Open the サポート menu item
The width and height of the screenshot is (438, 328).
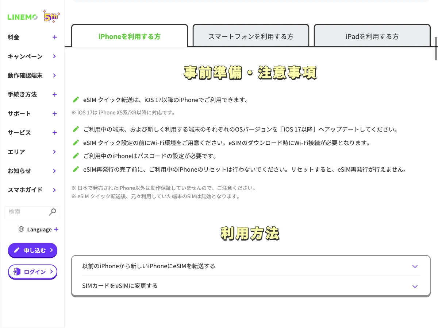[19, 114]
